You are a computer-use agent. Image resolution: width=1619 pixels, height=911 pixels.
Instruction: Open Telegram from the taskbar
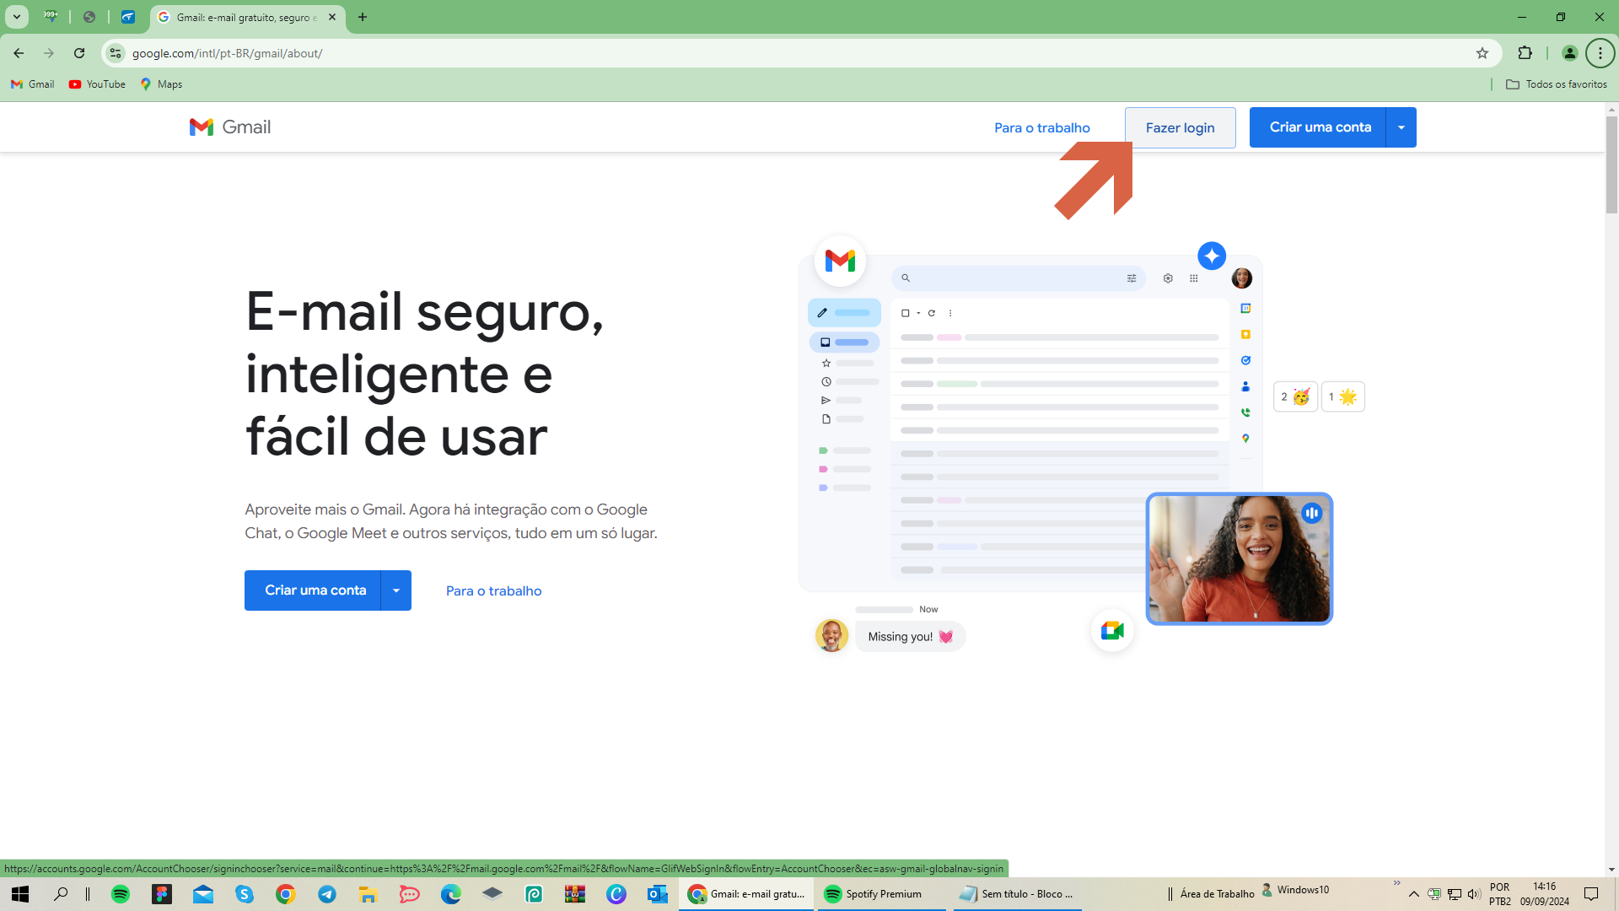[327, 894]
